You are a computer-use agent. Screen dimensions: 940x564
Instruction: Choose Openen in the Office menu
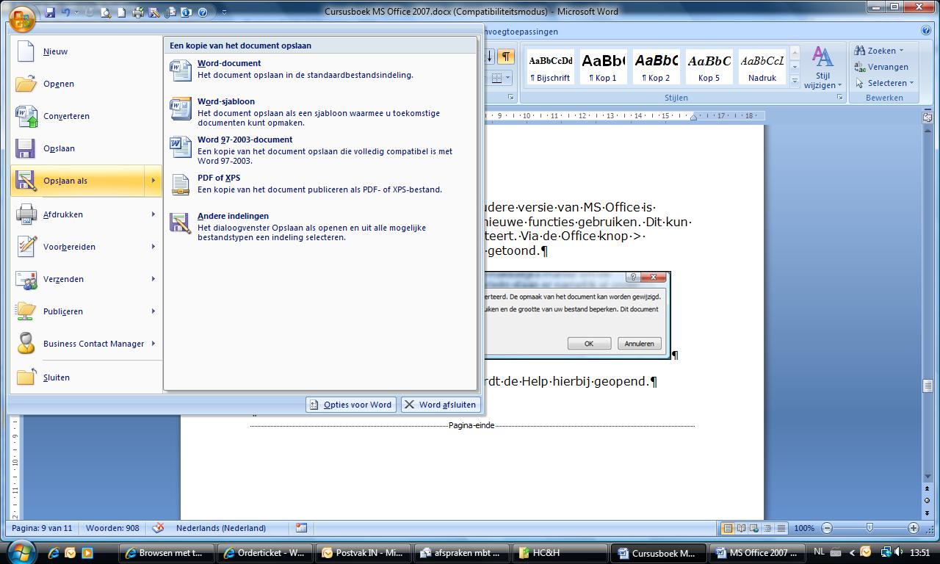[x=87, y=84]
